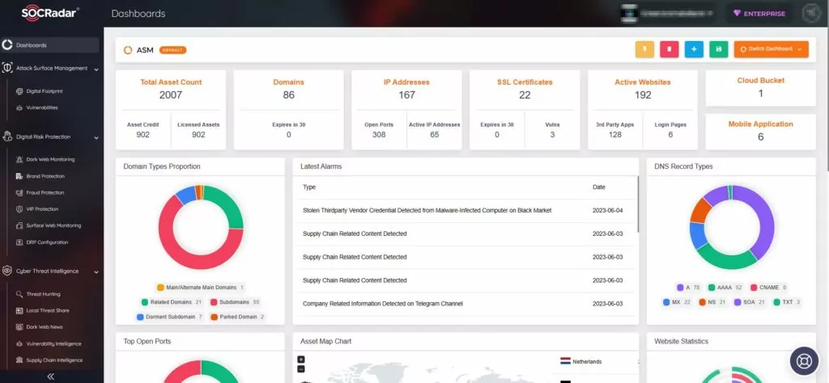Toggle Related Domains legend item

tap(172, 302)
